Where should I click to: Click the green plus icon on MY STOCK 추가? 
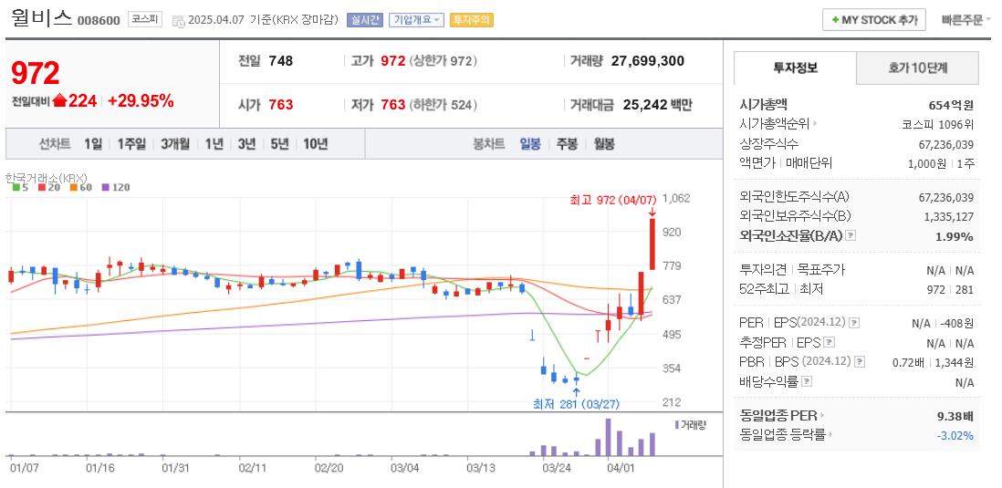point(835,20)
